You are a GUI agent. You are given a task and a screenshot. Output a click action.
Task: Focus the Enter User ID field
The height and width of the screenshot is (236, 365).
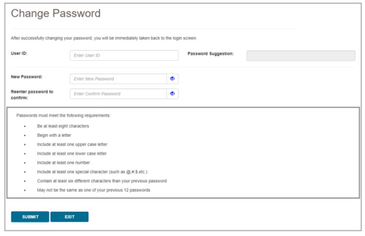(124, 56)
